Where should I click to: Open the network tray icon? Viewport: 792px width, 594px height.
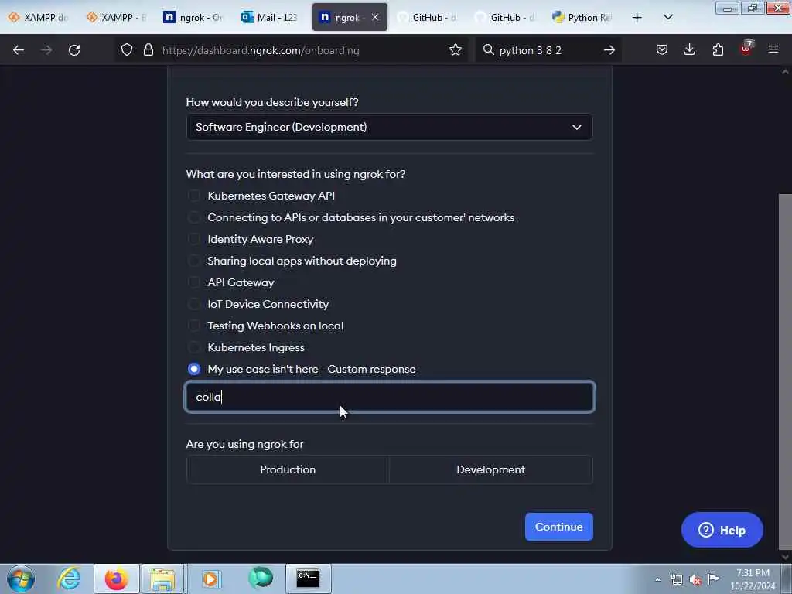pyautogui.click(x=676, y=580)
